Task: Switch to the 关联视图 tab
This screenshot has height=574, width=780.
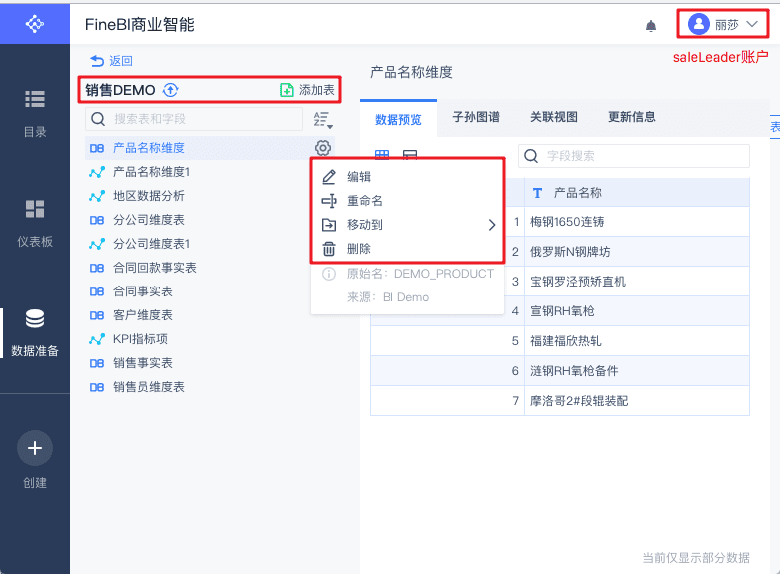Action: 554,117
